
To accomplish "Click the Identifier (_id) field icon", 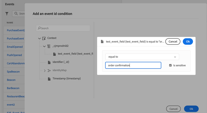I will pyautogui.click(x=49, y=62).
